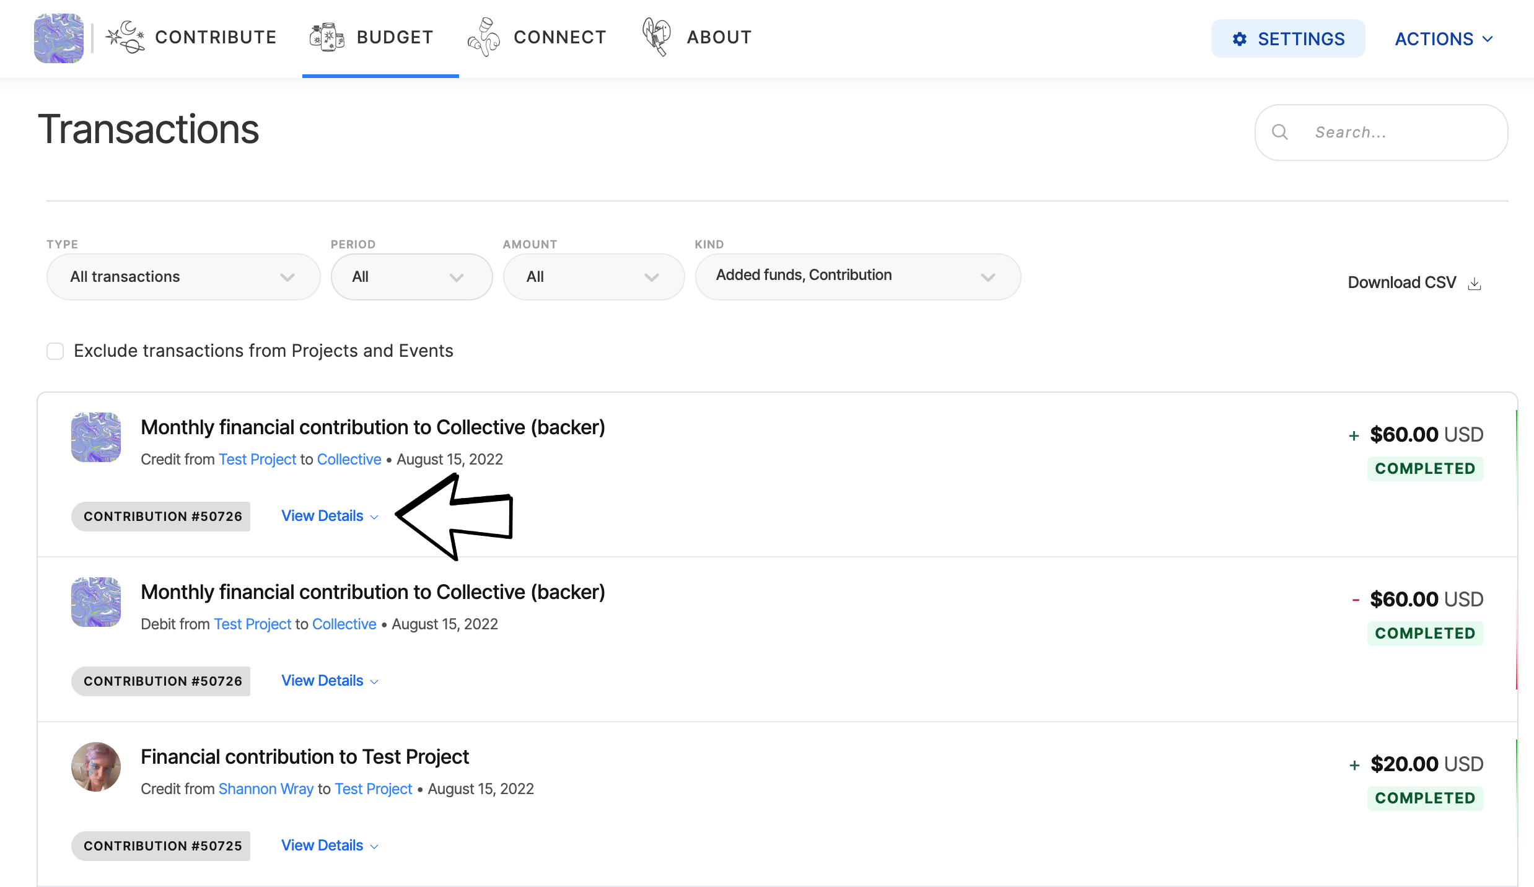
Task: Open the Shannon Wray link
Action: coord(266,789)
